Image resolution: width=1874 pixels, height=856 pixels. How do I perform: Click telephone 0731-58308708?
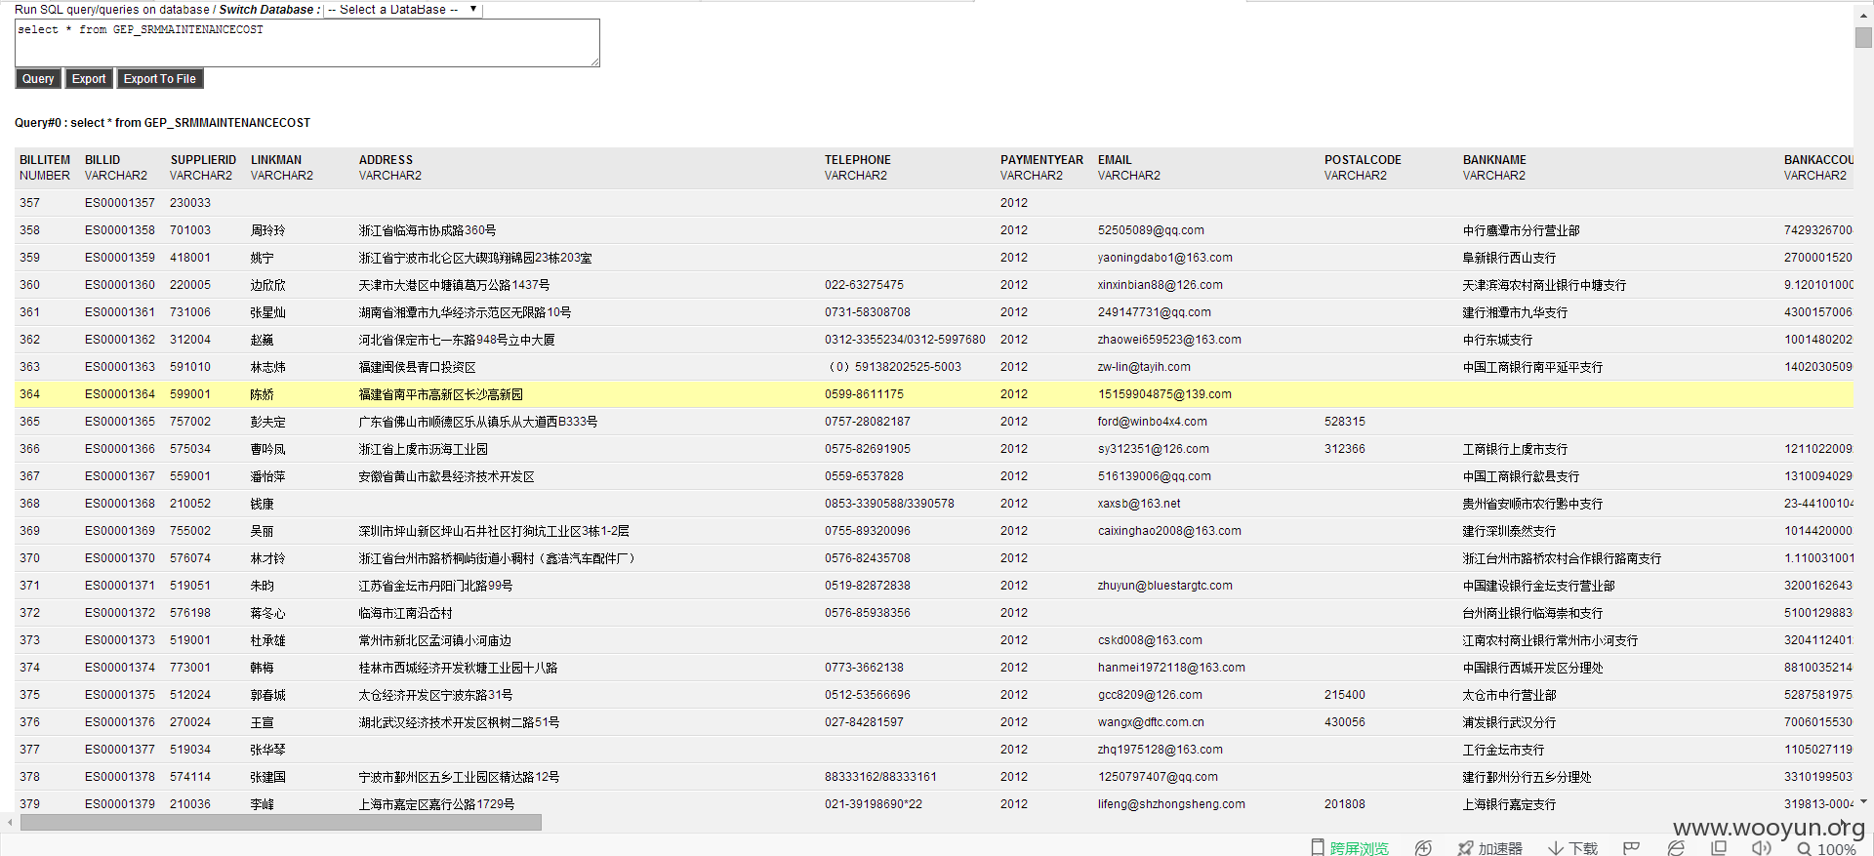pyautogui.click(x=868, y=312)
